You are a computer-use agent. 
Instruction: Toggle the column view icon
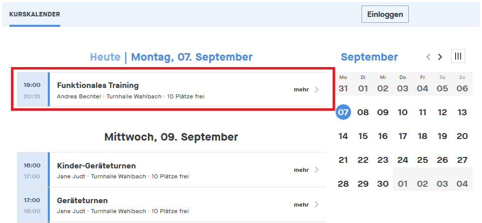coord(458,57)
